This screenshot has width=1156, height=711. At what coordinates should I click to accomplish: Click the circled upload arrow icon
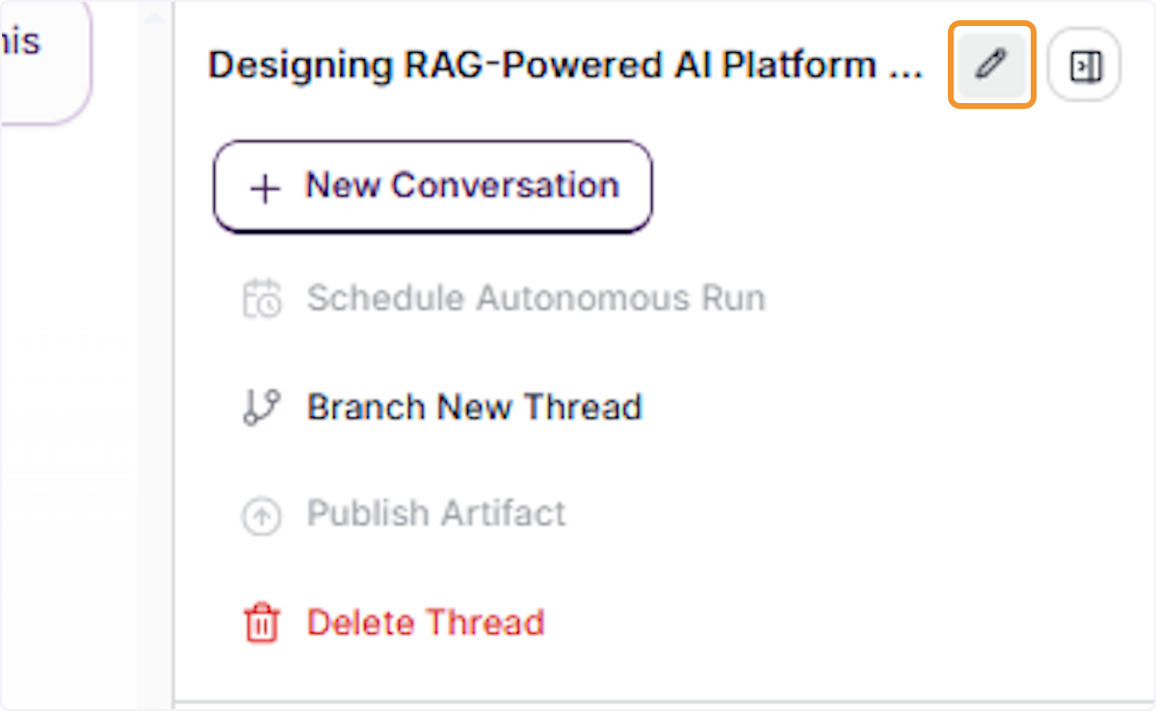tap(261, 516)
